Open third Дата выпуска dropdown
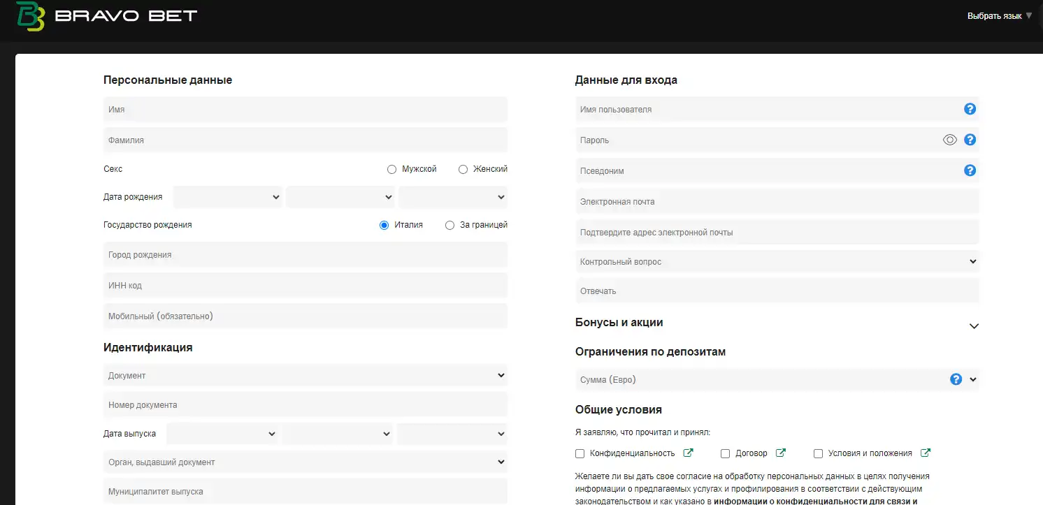1043x505 pixels. [x=452, y=434]
